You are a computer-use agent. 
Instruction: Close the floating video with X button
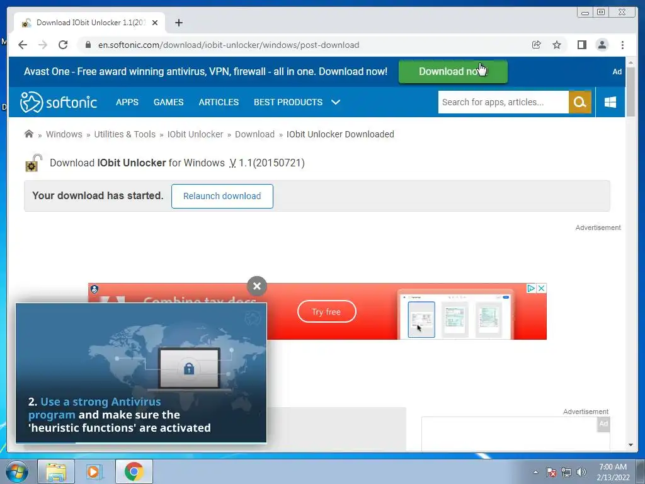(257, 286)
